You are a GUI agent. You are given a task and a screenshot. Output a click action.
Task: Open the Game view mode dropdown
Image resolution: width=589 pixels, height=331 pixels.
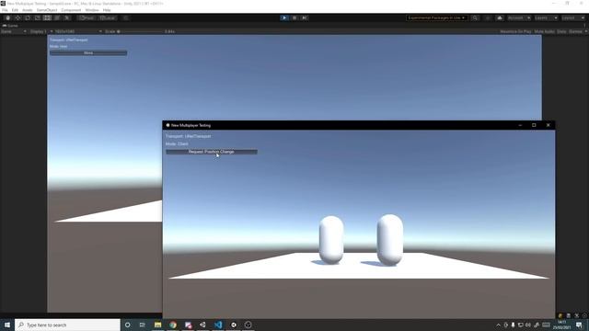coord(13,31)
